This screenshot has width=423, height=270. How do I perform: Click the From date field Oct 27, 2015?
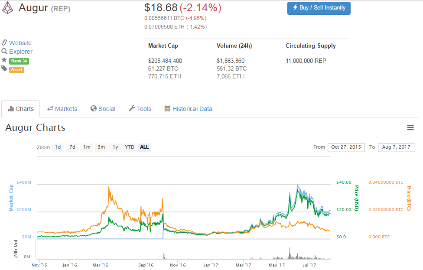(x=346, y=147)
